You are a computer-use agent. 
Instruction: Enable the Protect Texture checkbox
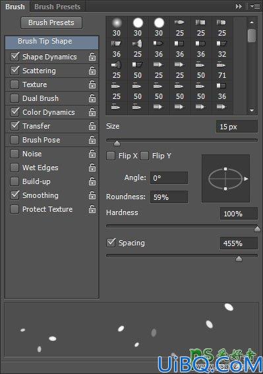tap(15, 209)
